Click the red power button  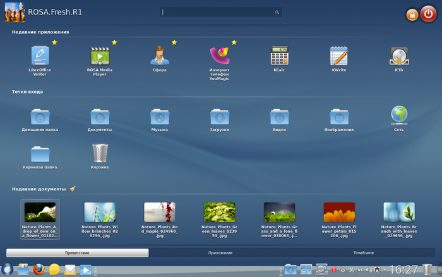[428, 13]
